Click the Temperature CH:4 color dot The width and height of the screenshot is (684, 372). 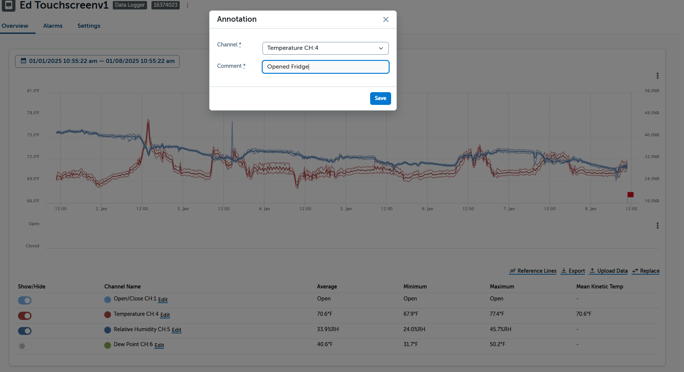pyautogui.click(x=108, y=315)
